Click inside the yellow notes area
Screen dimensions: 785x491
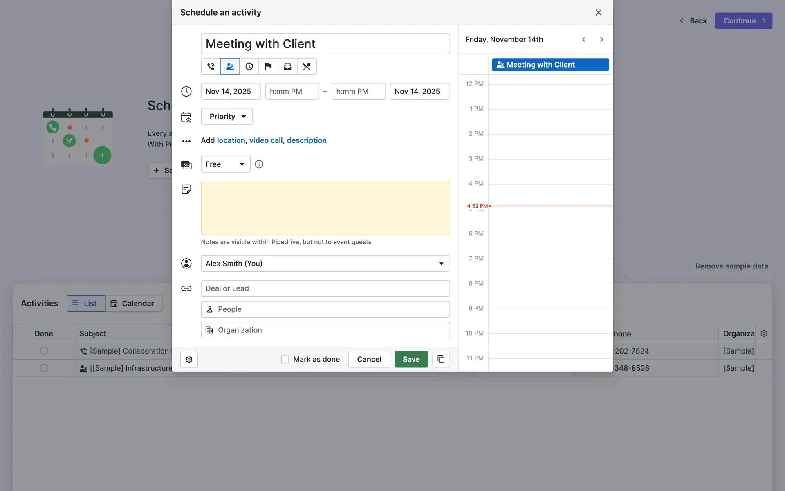tap(325, 208)
